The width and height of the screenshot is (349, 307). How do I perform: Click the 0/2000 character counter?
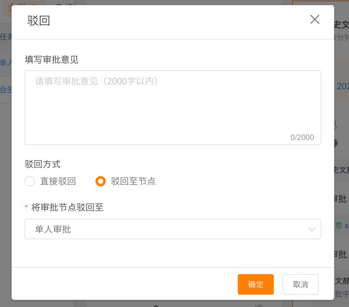(x=302, y=138)
